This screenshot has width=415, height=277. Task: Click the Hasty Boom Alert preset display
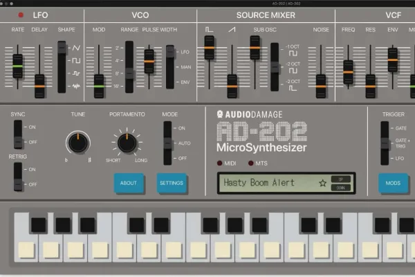[x=286, y=183]
